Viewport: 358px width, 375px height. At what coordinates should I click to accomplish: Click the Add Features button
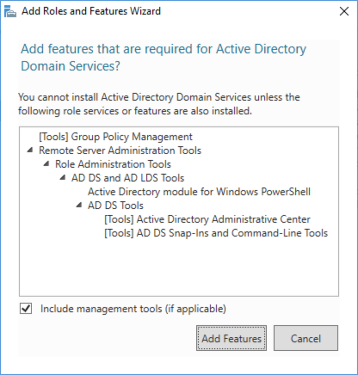tap(231, 339)
